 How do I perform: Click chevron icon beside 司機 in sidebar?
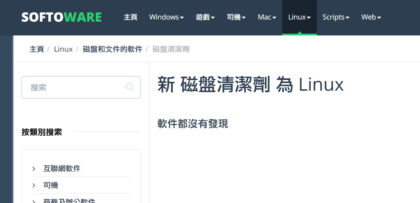(34, 185)
